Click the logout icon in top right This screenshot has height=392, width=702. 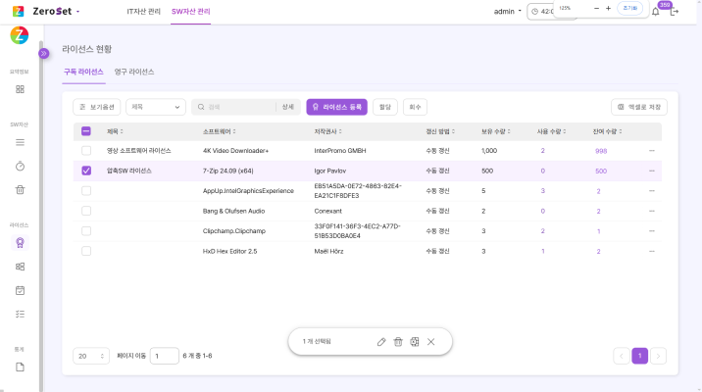tap(675, 12)
